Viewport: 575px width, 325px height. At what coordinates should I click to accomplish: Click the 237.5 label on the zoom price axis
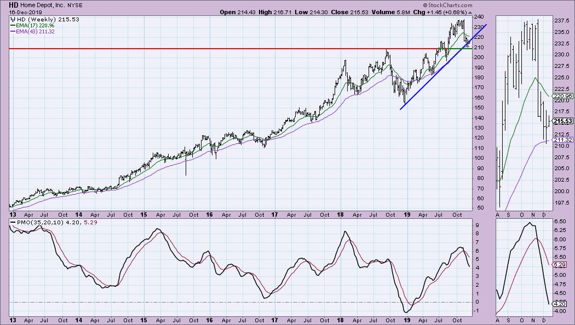click(x=561, y=21)
